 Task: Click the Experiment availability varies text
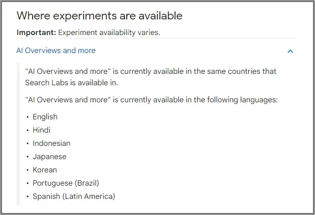point(109,32)
